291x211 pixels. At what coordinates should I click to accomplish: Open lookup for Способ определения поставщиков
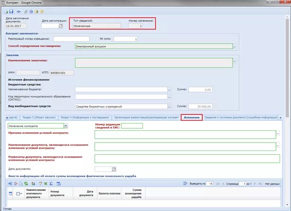[x=235, y=46]
